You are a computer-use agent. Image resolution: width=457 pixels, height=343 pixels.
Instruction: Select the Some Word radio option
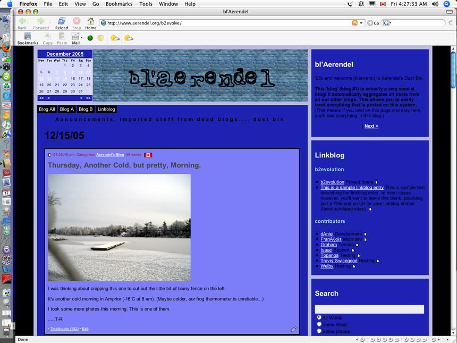click(319, 324)
